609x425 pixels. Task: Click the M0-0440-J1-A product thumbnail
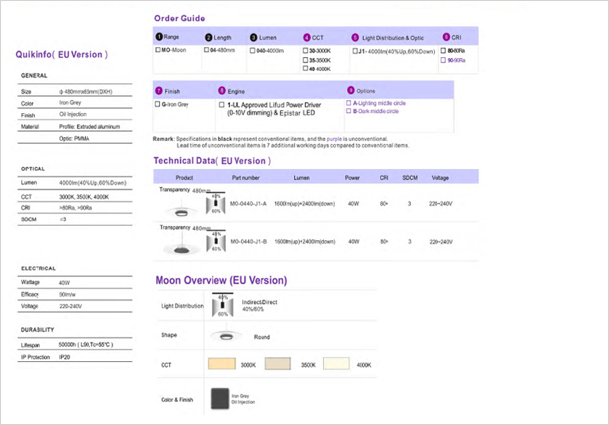(178, 207)
